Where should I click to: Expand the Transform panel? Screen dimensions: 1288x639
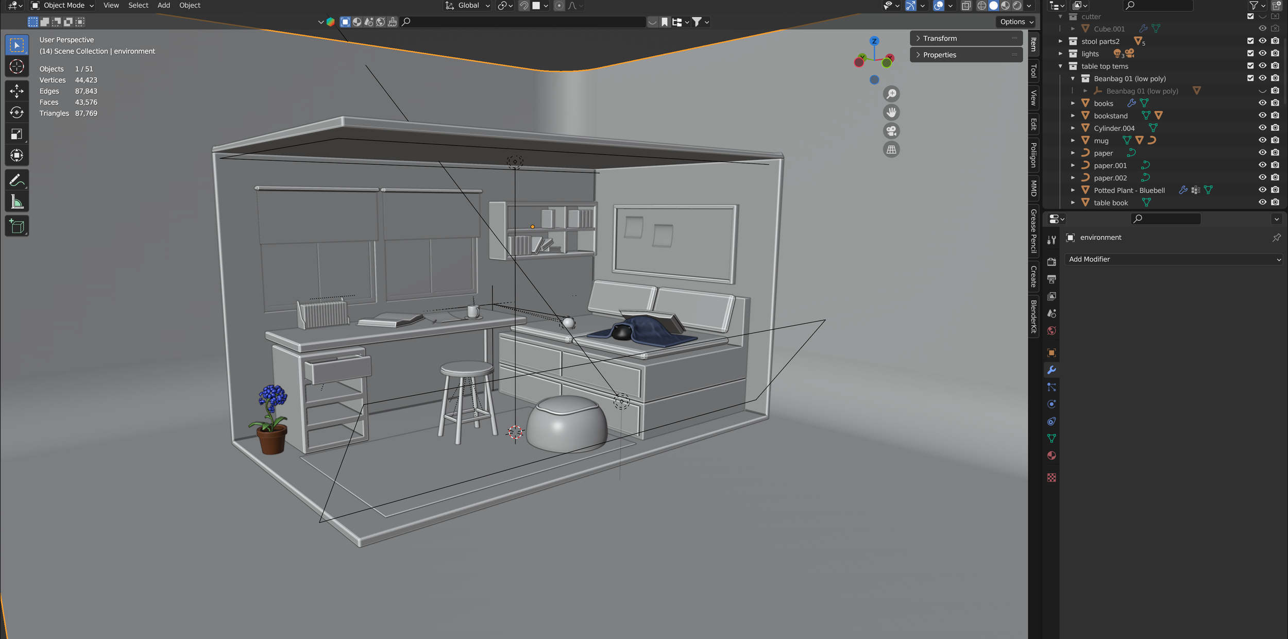939,39
